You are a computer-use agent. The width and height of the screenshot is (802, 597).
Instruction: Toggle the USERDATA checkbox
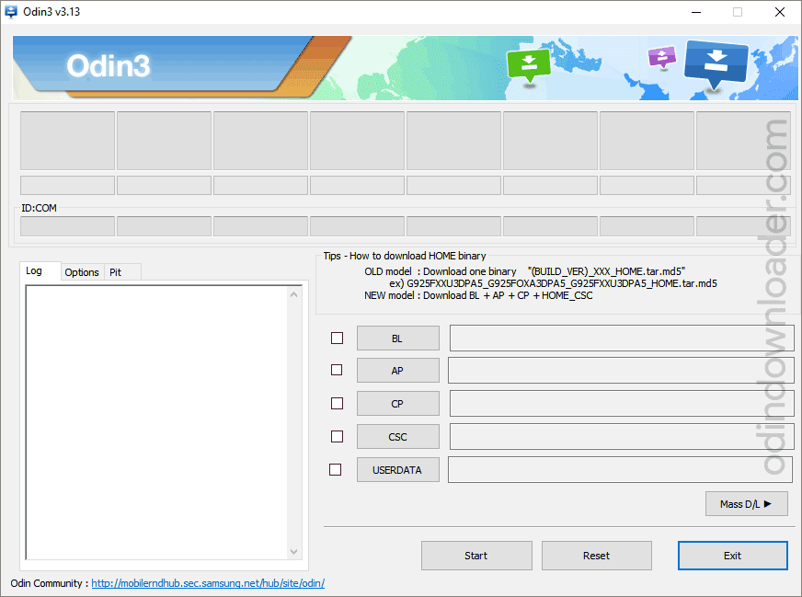coord(335,470)
